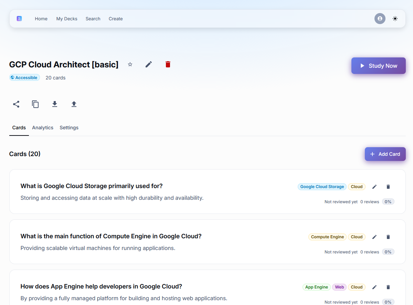
Task: Click the Compute Engine tag
Action: point(327,237)
